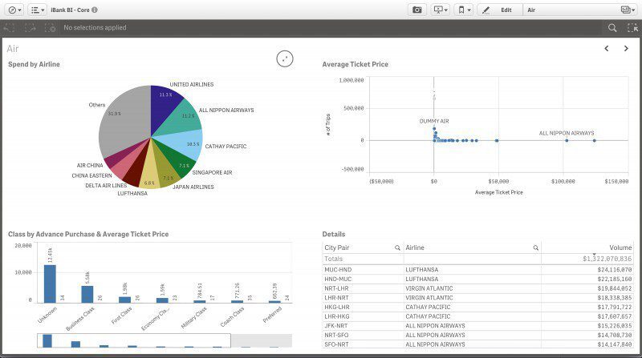Open the navigation compass menu

[x=14, y=10]
